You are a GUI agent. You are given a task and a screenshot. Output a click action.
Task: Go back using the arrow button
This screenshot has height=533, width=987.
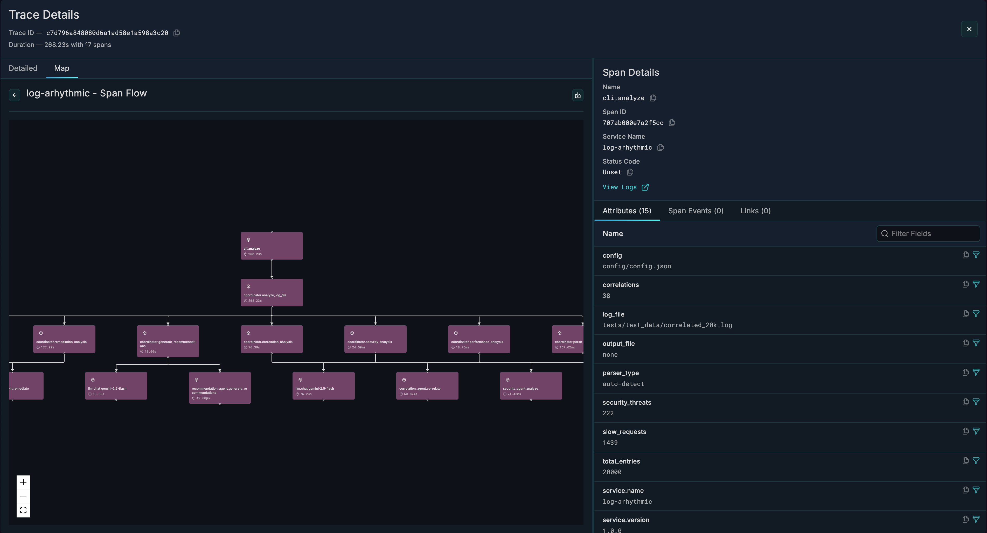coord(14,95)
